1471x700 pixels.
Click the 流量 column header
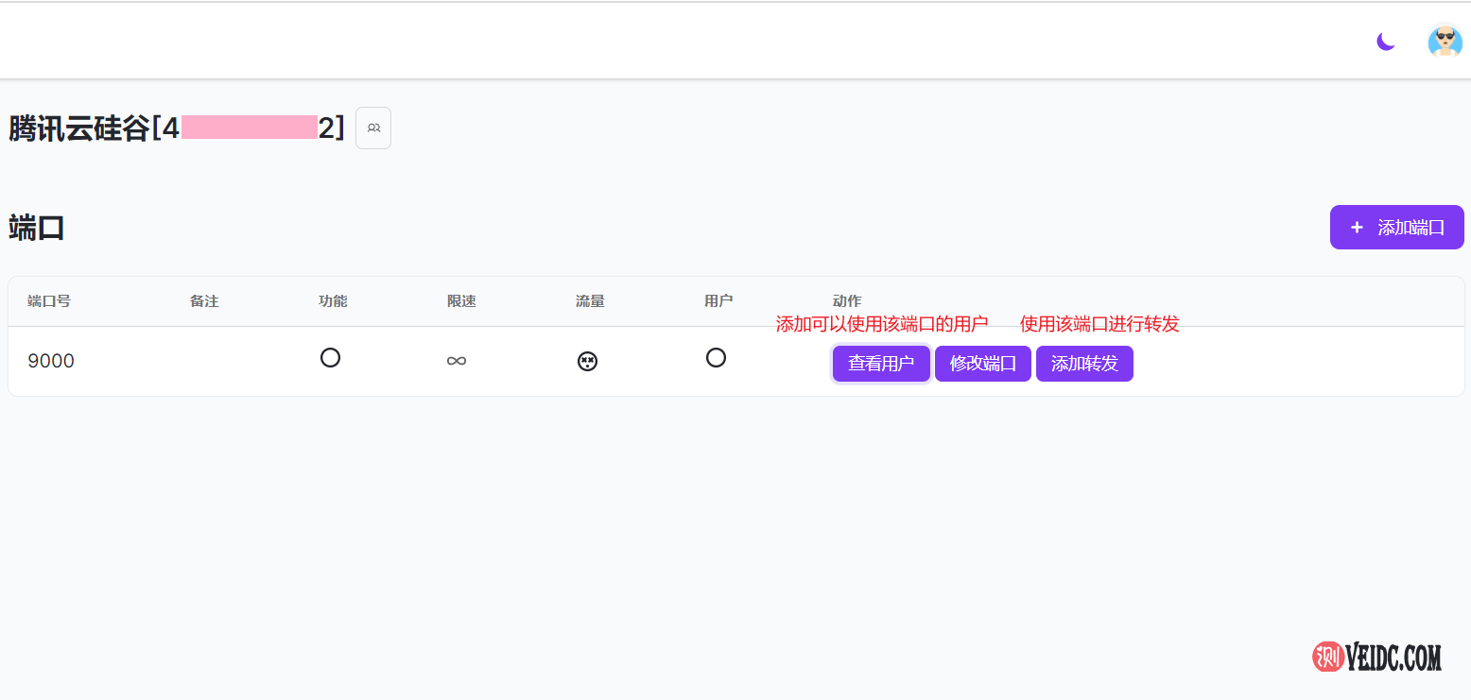pos(590,301)
